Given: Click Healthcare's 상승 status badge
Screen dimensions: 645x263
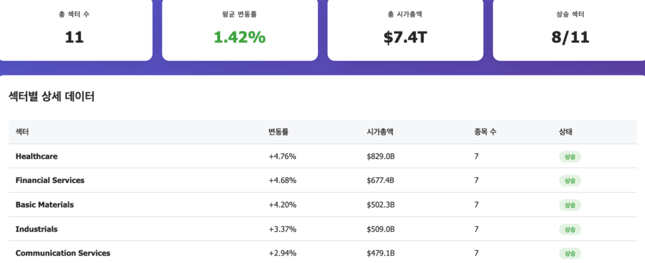Looking at the screenshot, I should (569, 157).
